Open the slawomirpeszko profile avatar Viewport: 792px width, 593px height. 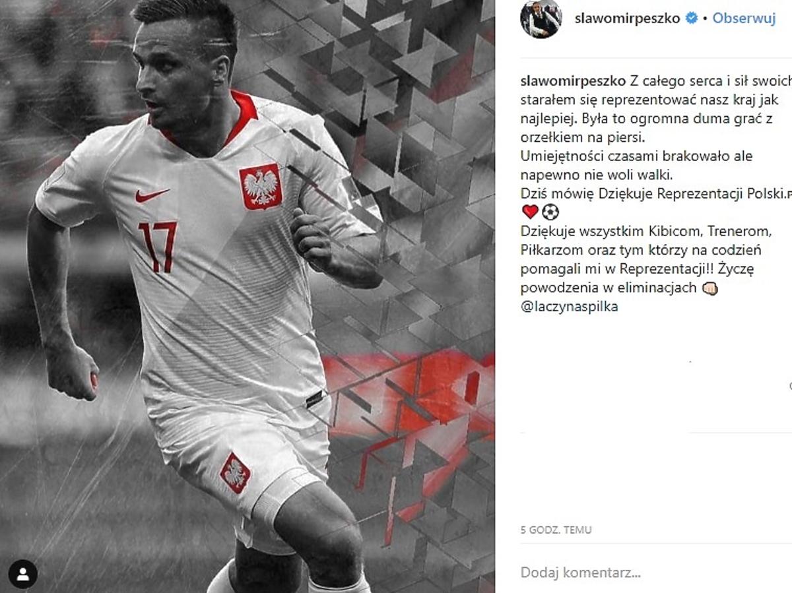click(541, 18)
